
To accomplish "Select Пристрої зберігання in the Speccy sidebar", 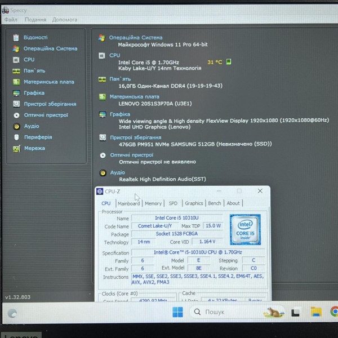I will point(50,104).
